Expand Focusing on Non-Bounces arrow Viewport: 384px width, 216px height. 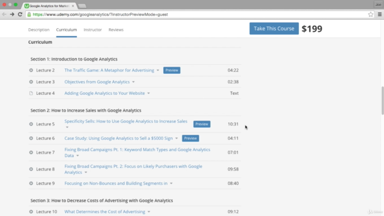click(171, 184)
